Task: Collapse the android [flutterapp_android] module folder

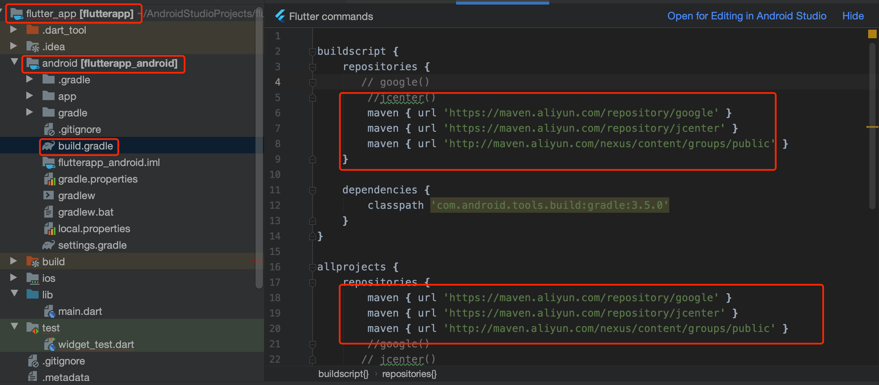Action: pos(14,62)
